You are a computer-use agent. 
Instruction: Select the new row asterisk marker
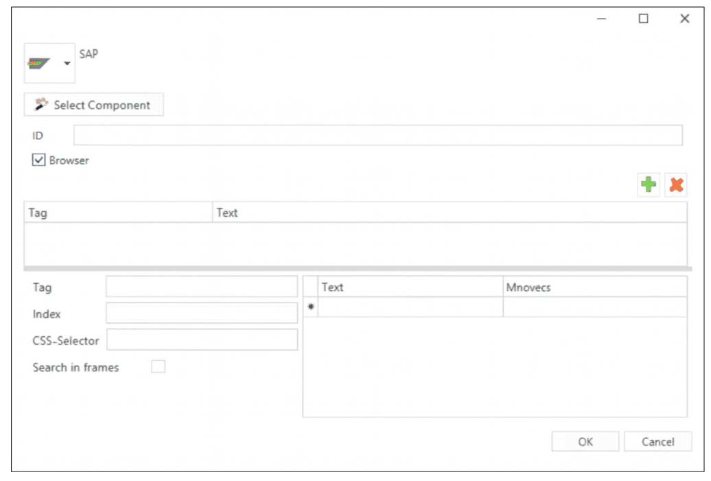point(310,307)
